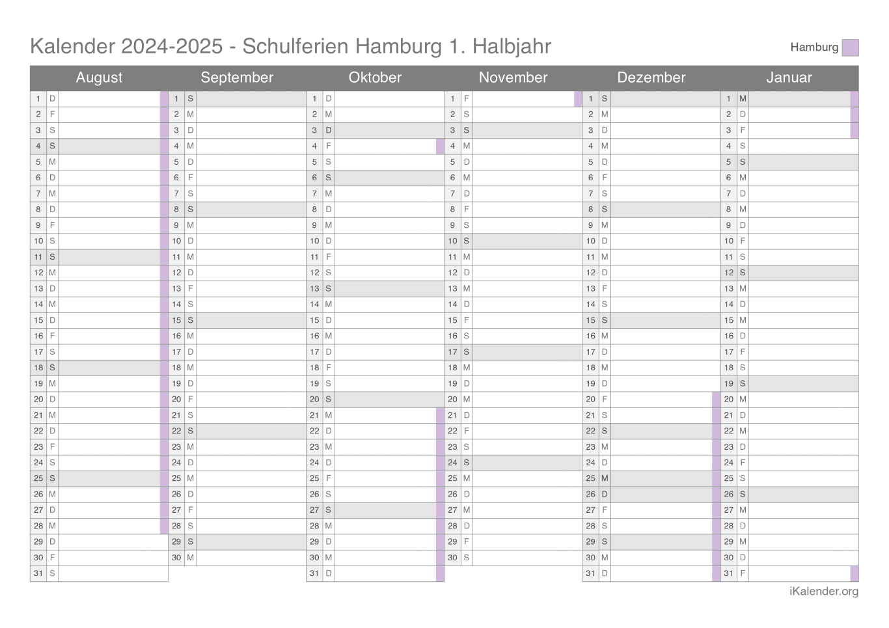Click September day 13 entry field
Image resolution: width=889 pixels, height=628 pixels.
tap(251, 288)
